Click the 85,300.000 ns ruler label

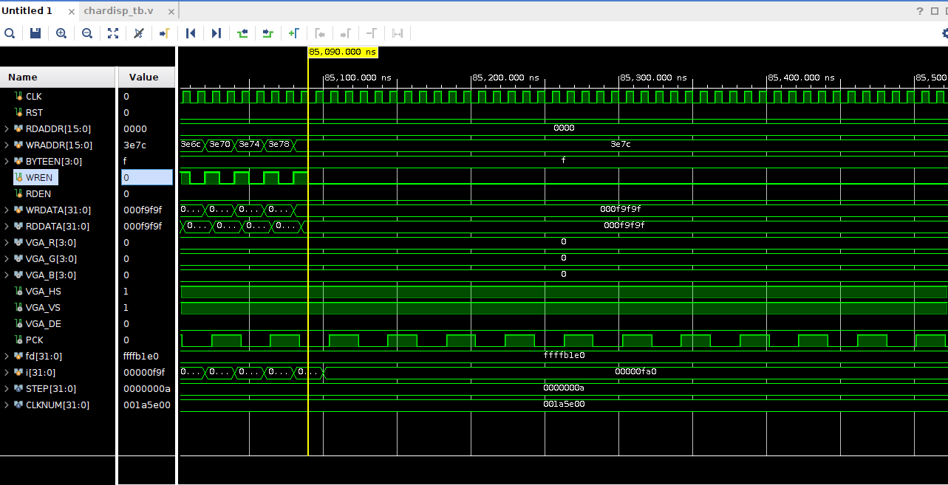(654, 78)
